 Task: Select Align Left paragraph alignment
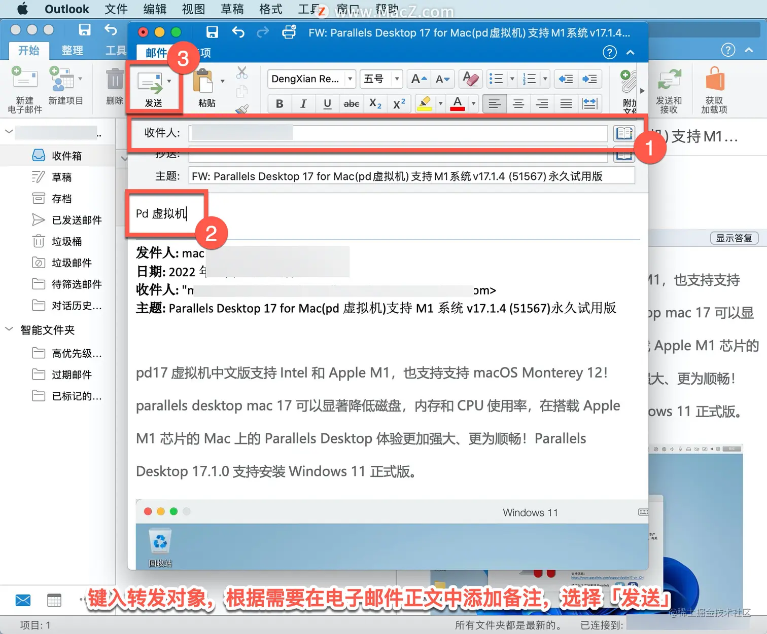click(x=495, y=104)
